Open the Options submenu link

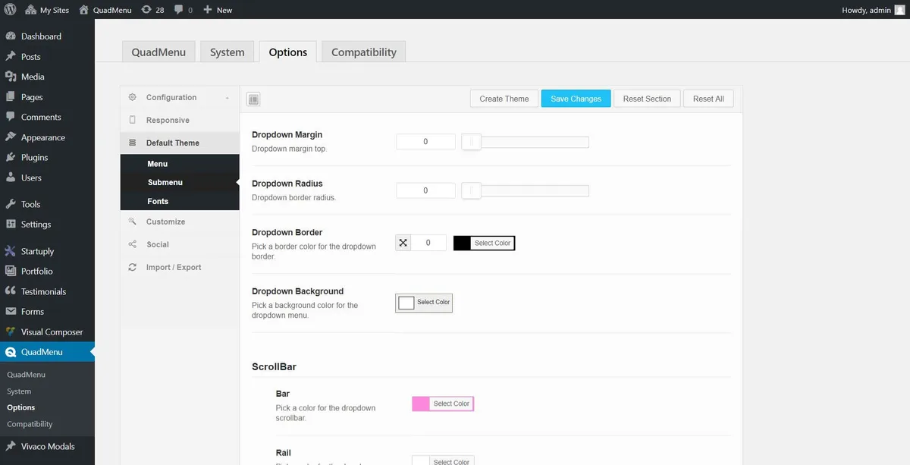[20, 407]
